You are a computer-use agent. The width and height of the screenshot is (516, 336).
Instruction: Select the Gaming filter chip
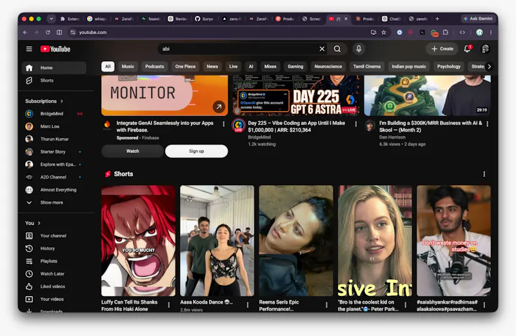(x=295, y=66)
